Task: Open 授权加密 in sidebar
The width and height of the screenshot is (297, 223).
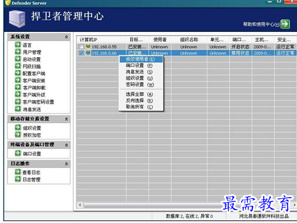Action: (x=32, y=135)
